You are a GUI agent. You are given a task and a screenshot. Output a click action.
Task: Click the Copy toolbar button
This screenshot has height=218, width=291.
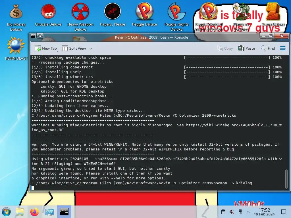(225, 48)
